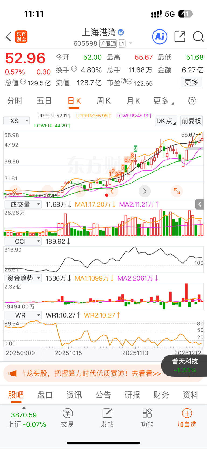Tap UPPERS:55.98 indicator label
This screenshot has height=449, width=207.
tap(94, 116)
